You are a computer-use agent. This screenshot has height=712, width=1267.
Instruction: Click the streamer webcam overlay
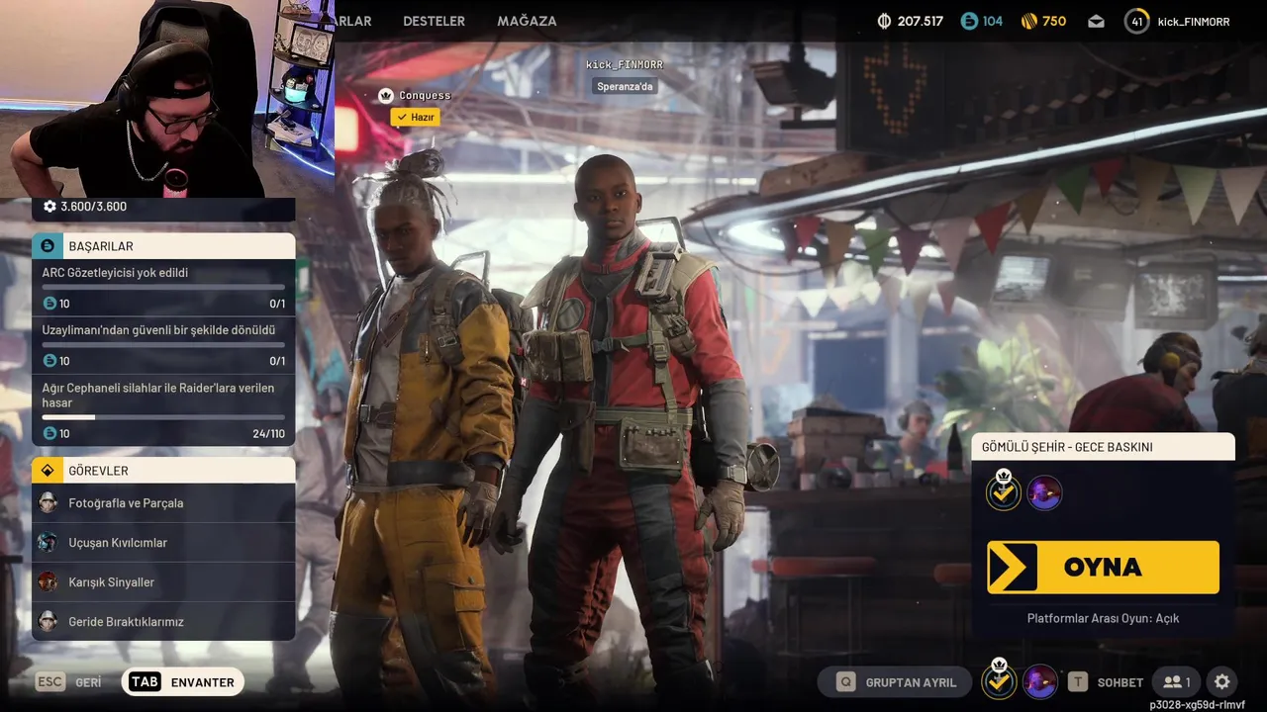(167, 99)
